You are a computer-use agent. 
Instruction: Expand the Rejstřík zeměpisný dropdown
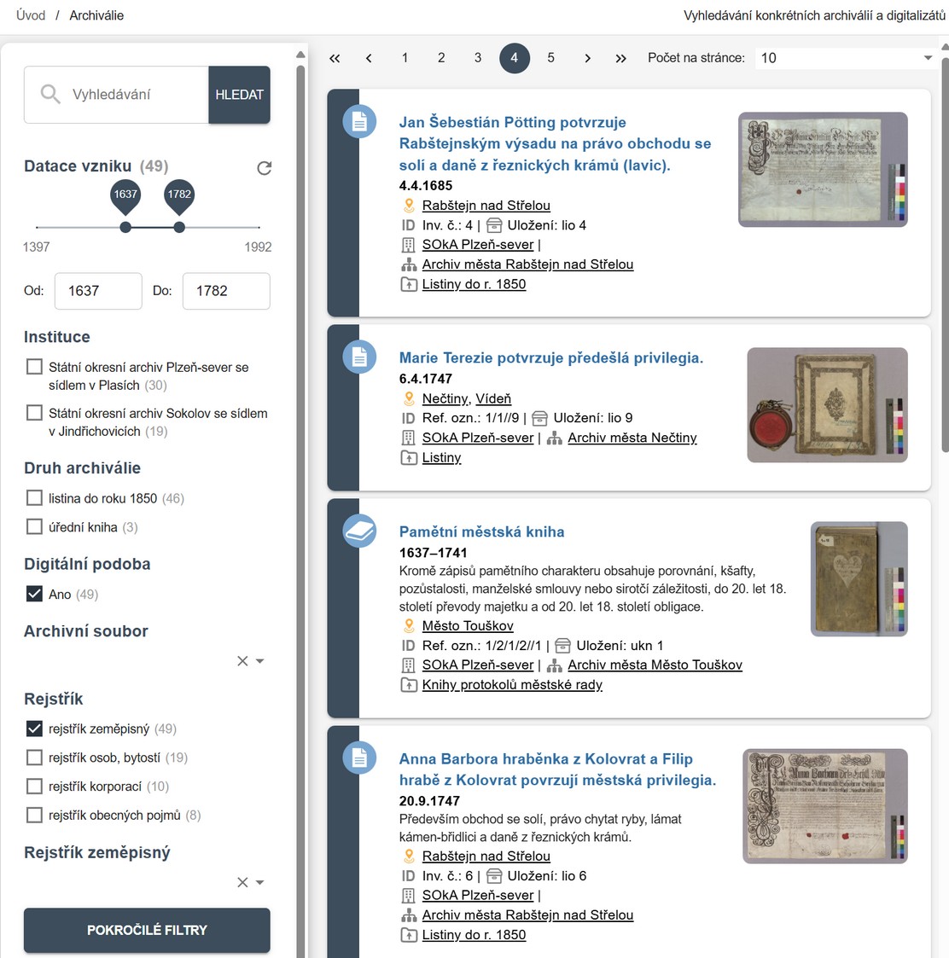pos(260,882)
